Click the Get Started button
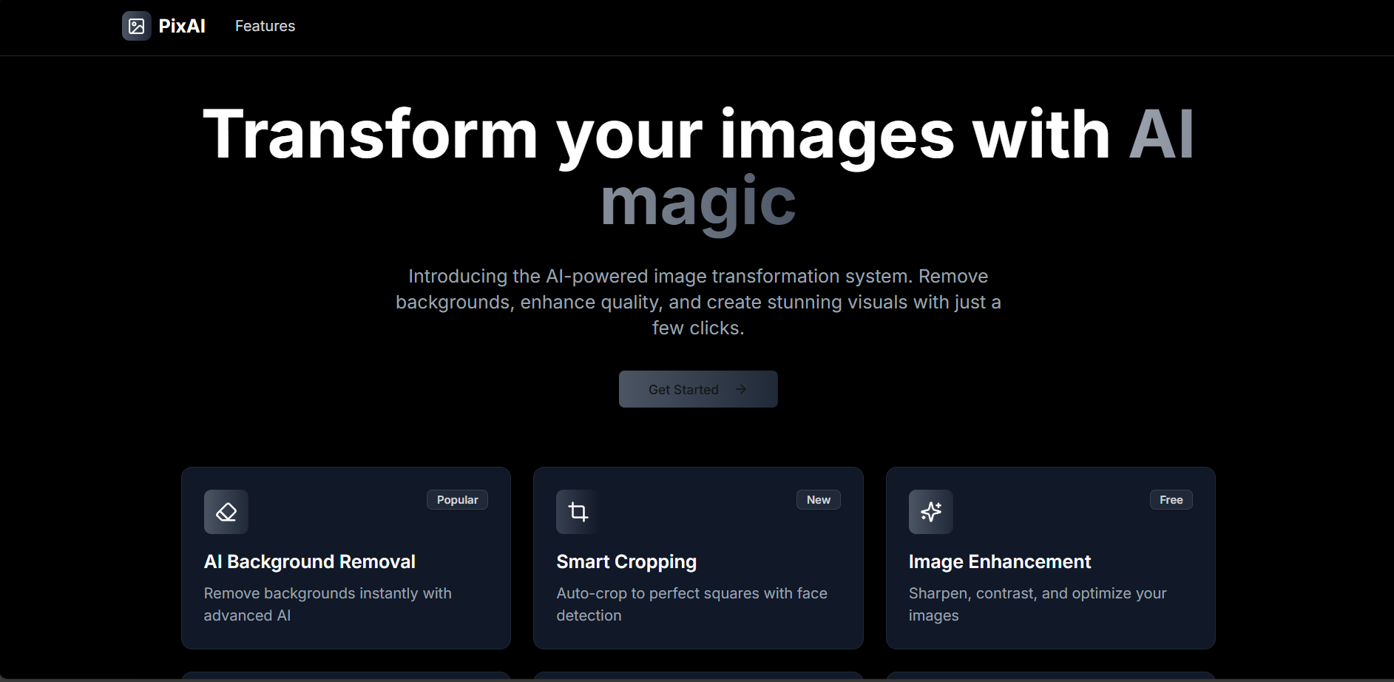 pyautogui.click(x=697, y=389)
